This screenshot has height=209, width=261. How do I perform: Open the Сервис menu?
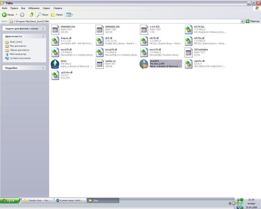[46, 8]
